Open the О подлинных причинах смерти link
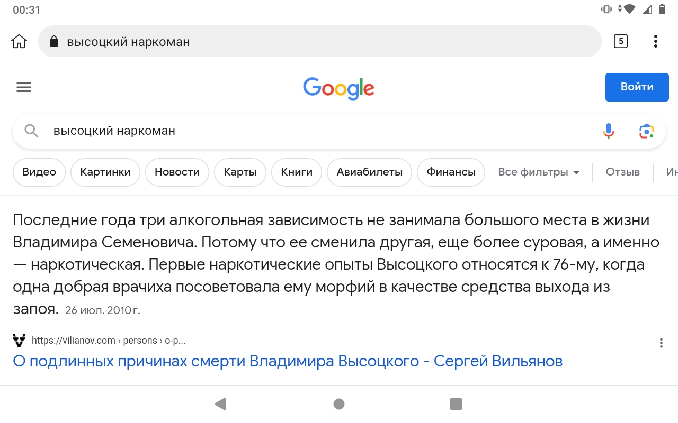Image resolution: width=678 pixels, height=423 pixels. pyautogui.click(x=288, y=361)
